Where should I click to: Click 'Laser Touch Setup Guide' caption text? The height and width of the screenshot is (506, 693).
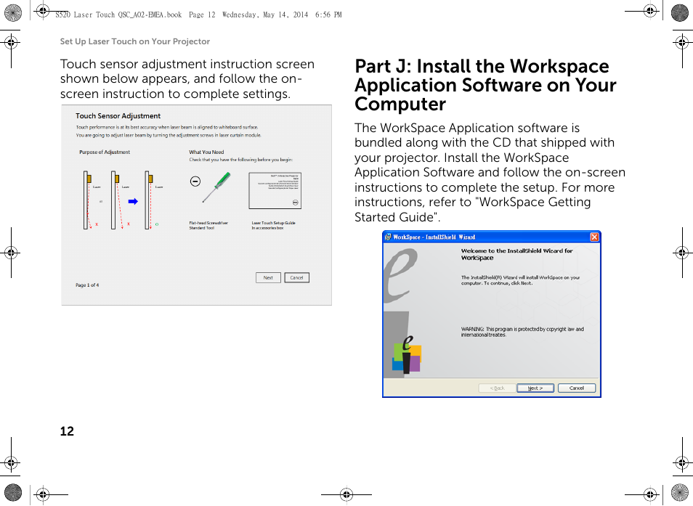274,223
